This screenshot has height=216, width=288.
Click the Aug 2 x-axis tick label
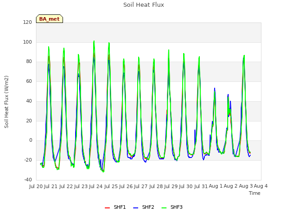click(x=230, y=186)
